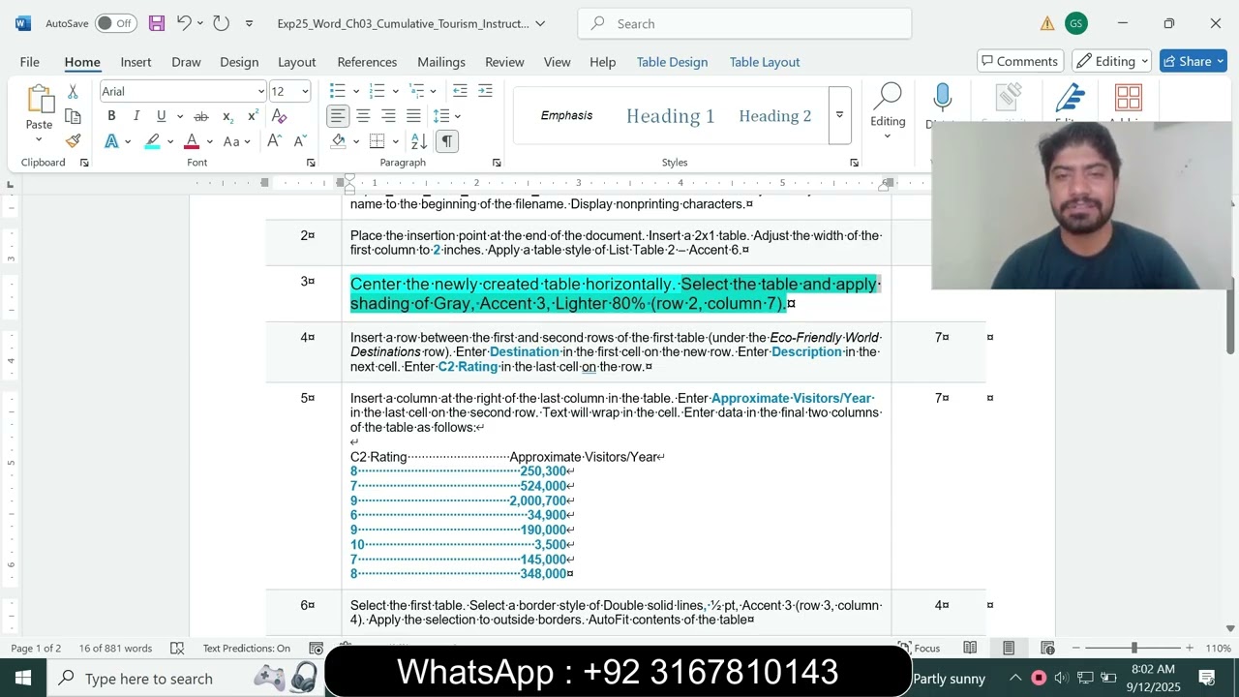The image size is (1239, 697).
Task: Open the Editing mode dropdown
Action: pyautogui.click(x=1112, y=61)
